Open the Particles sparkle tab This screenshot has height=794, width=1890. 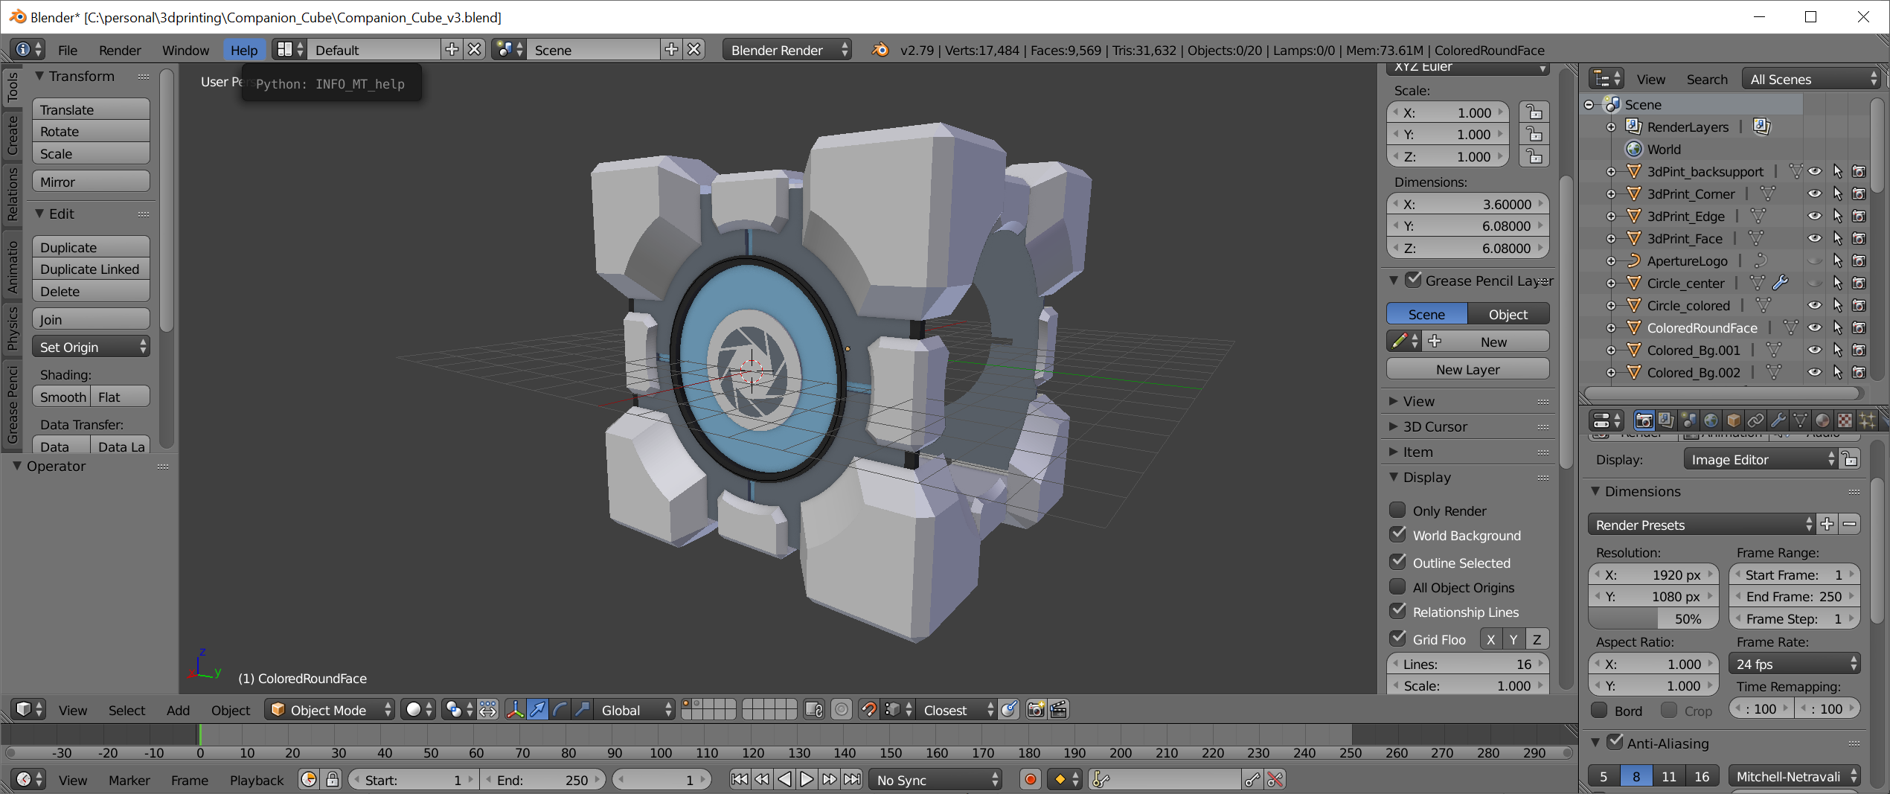click(1867, 420)
